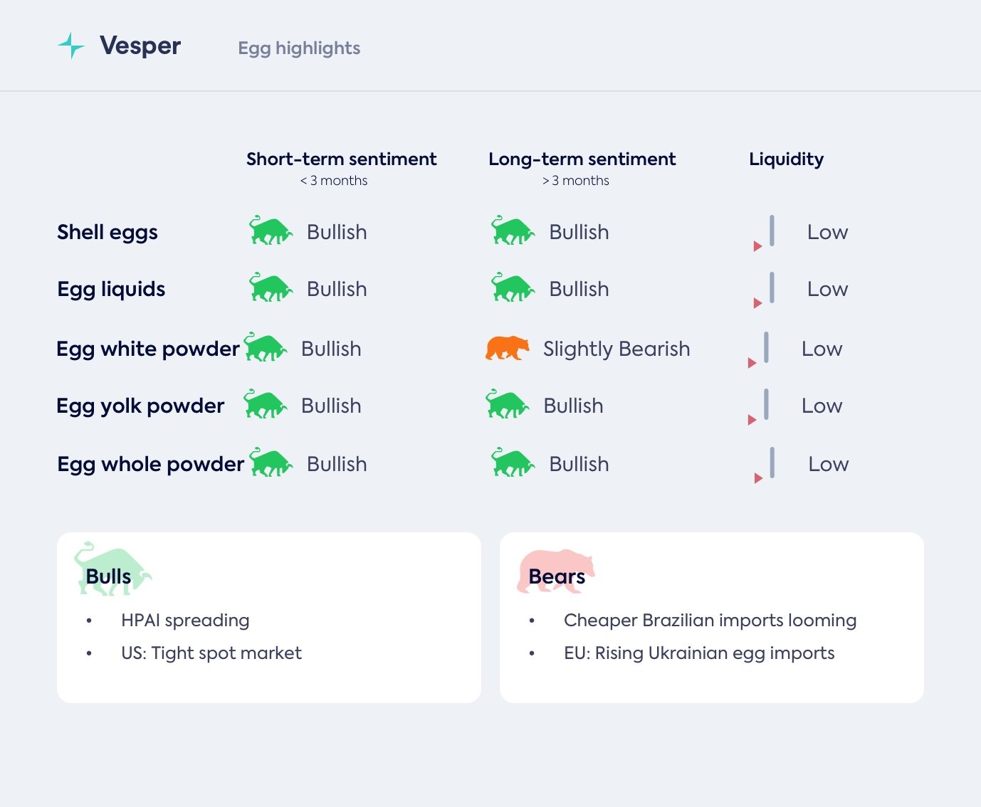Click the large Bulls card bull icon

112,569
